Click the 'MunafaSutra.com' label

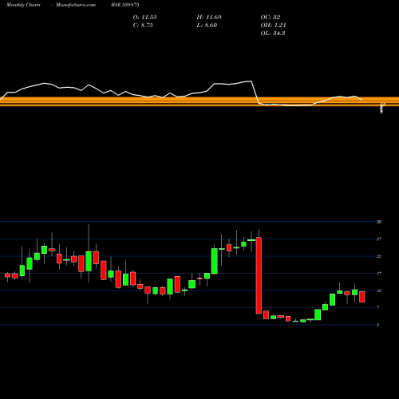point(76,5)
